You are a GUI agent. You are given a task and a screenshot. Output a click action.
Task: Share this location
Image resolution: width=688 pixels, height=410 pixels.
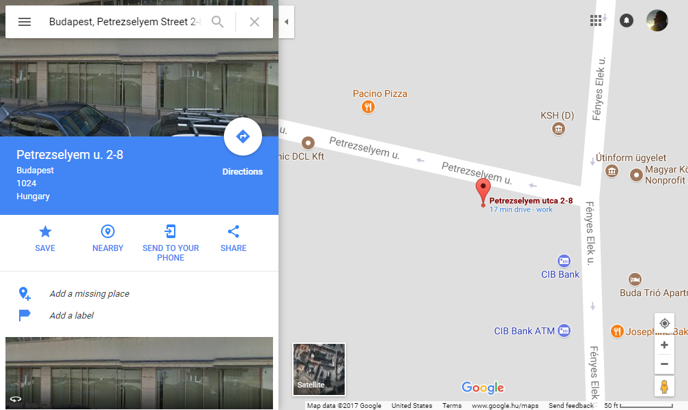[x=233, y=239]
